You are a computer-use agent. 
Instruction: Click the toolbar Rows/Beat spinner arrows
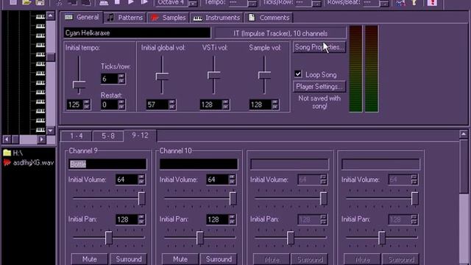[x=384, y=3]
